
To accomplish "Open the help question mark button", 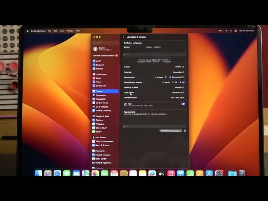I will 185,131.
